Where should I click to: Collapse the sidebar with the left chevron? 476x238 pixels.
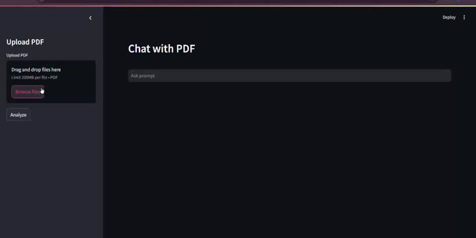coord(90,18)
